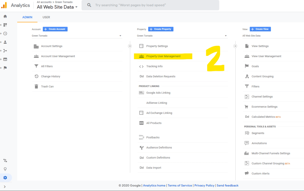Click the Content Grouping person icon

[x=247, y=76]
